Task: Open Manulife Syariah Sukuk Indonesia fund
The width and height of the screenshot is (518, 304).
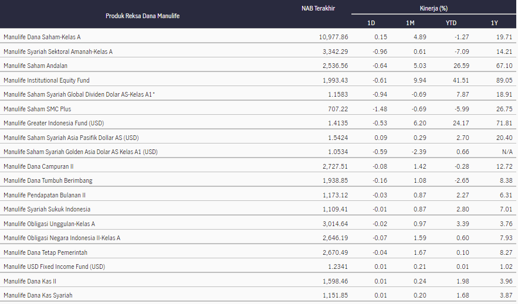Action: (46, 209)
